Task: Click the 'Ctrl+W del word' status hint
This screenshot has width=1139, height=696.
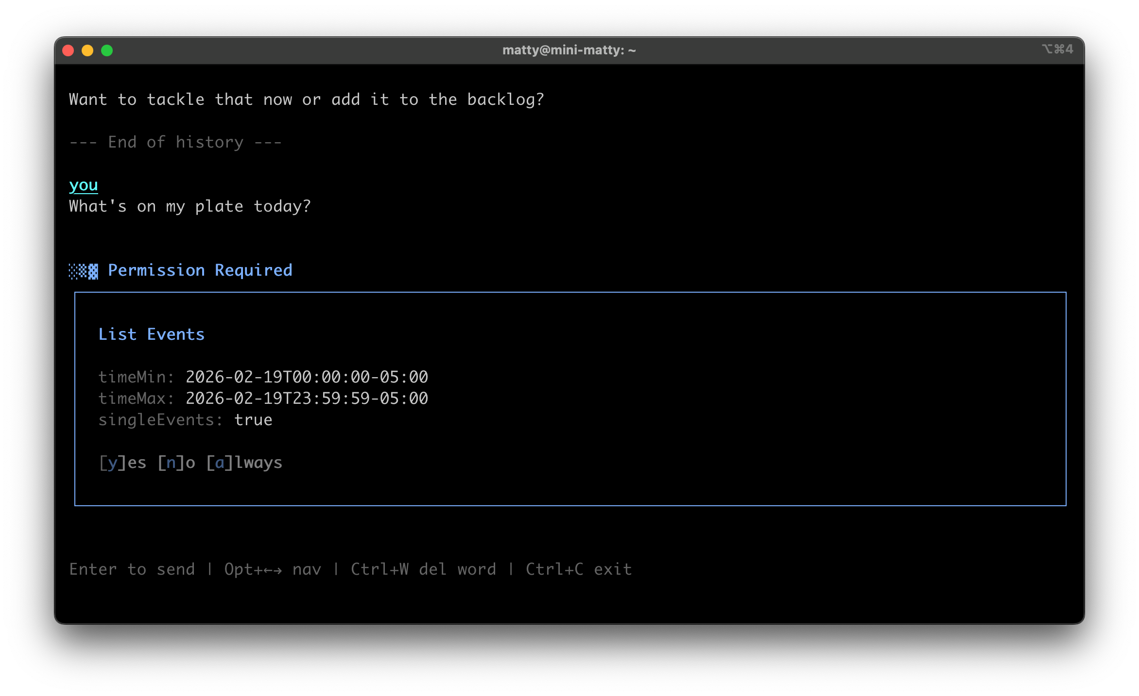Action: tap(424, 569)
